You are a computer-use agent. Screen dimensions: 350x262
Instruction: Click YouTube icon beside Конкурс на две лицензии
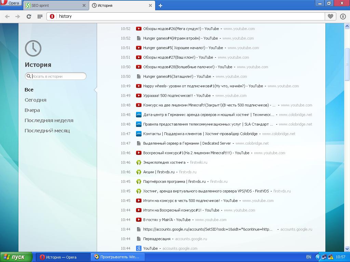coord(139,105)
